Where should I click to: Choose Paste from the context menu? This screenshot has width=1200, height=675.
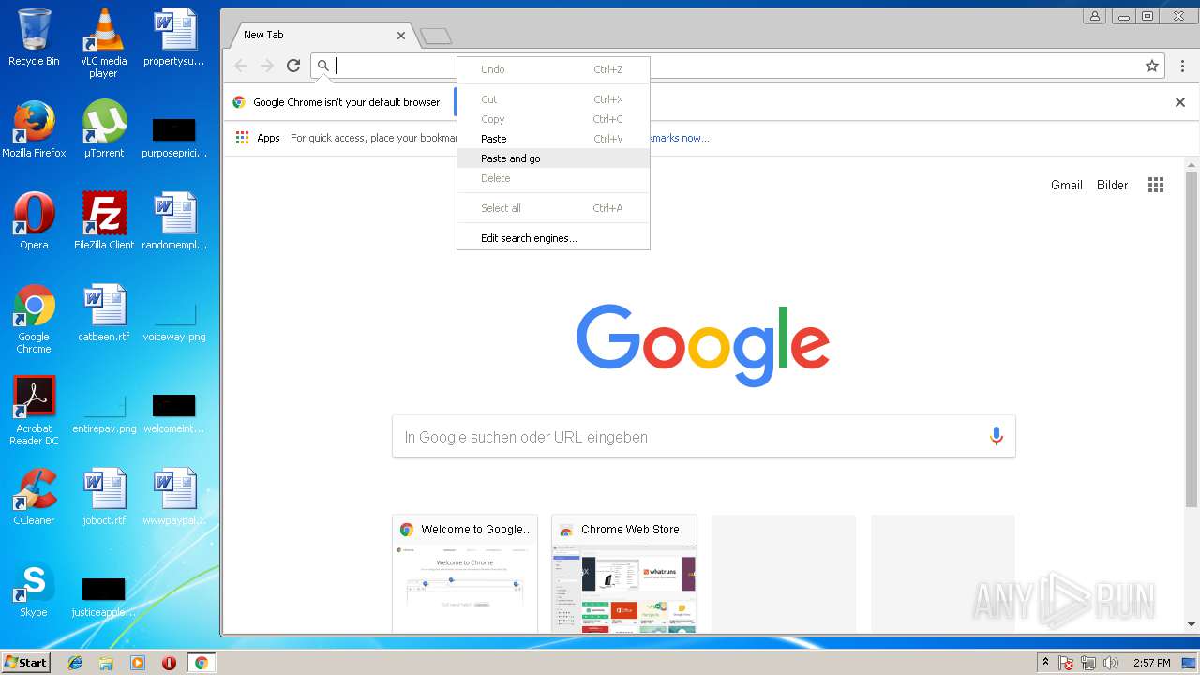tap(553, 139)
